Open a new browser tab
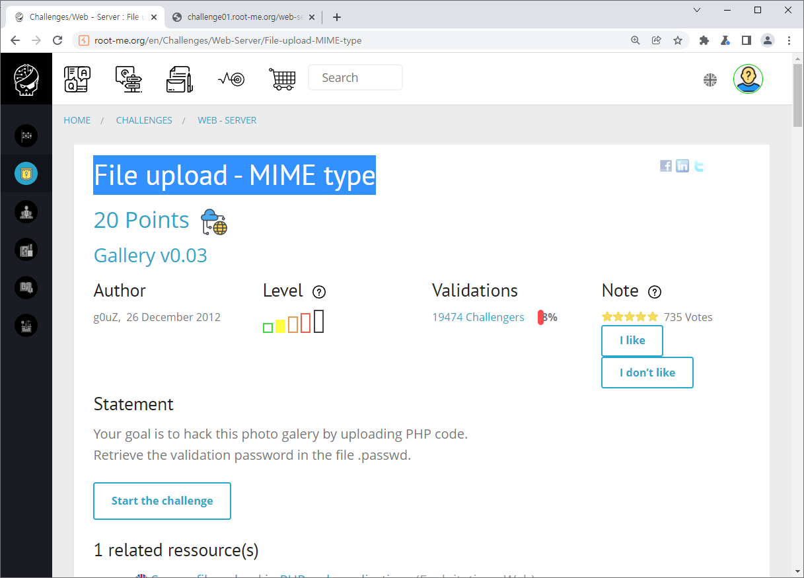The width and height of the screenshot is (804, 578). tap(337, 17)
